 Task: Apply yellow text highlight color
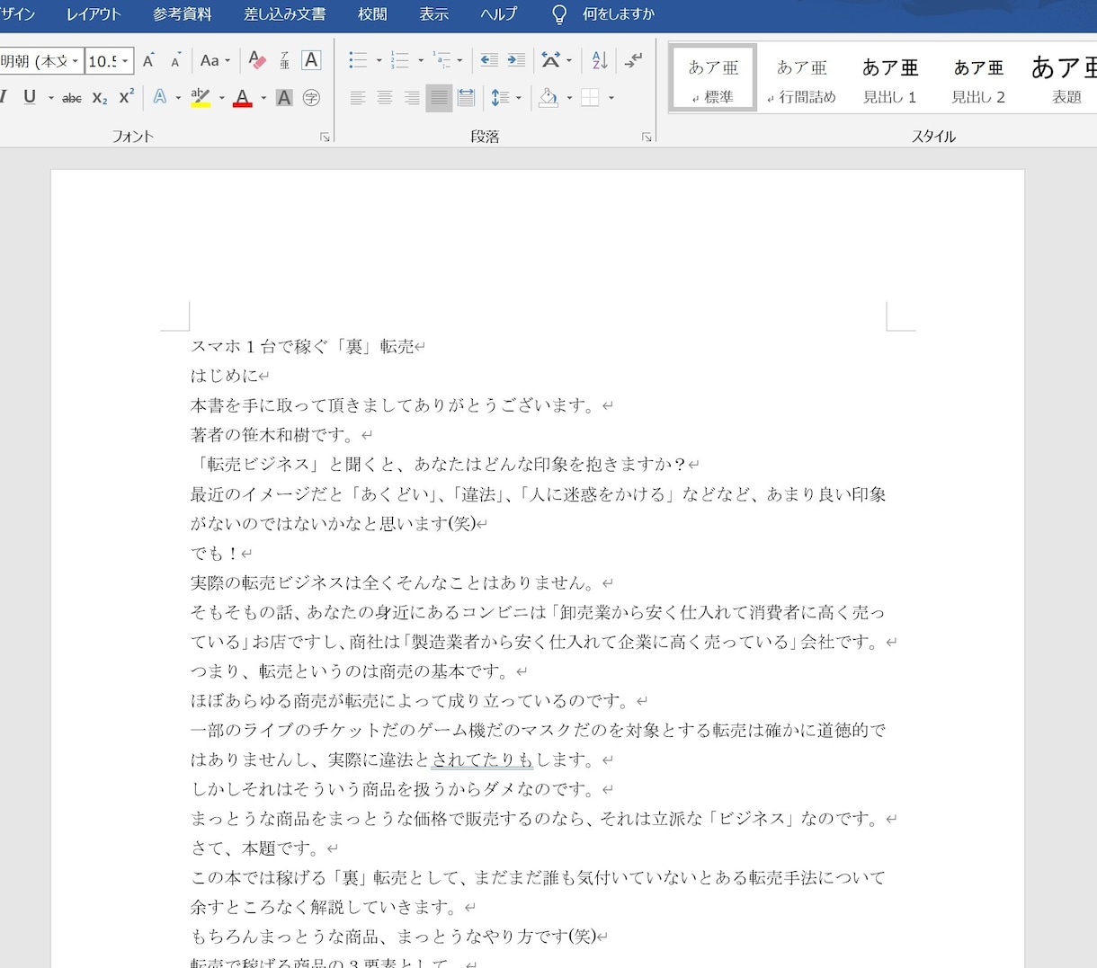click(x=201, y=97)
